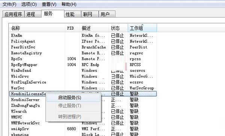Click the WMI Perf... description cell
The image size is (225, 136).
[x=93, y=129]
